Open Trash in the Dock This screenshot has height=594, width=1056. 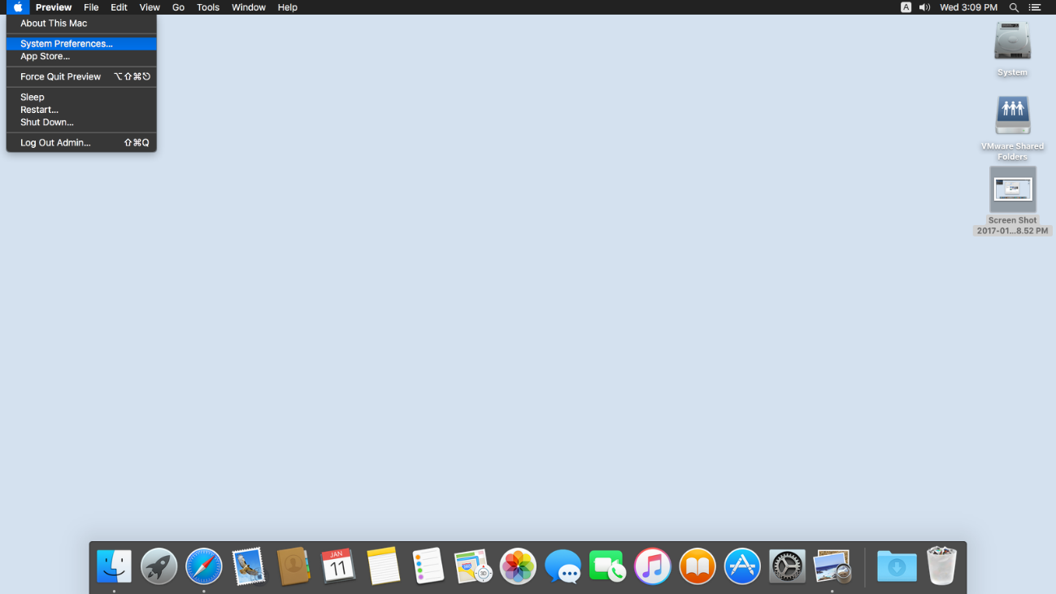tap(941, 566)
